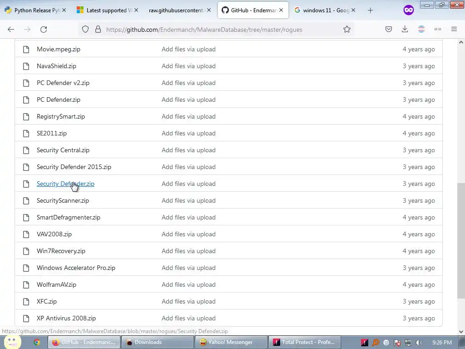Switch to Downloads window in taskbar

tap(157, 342)
